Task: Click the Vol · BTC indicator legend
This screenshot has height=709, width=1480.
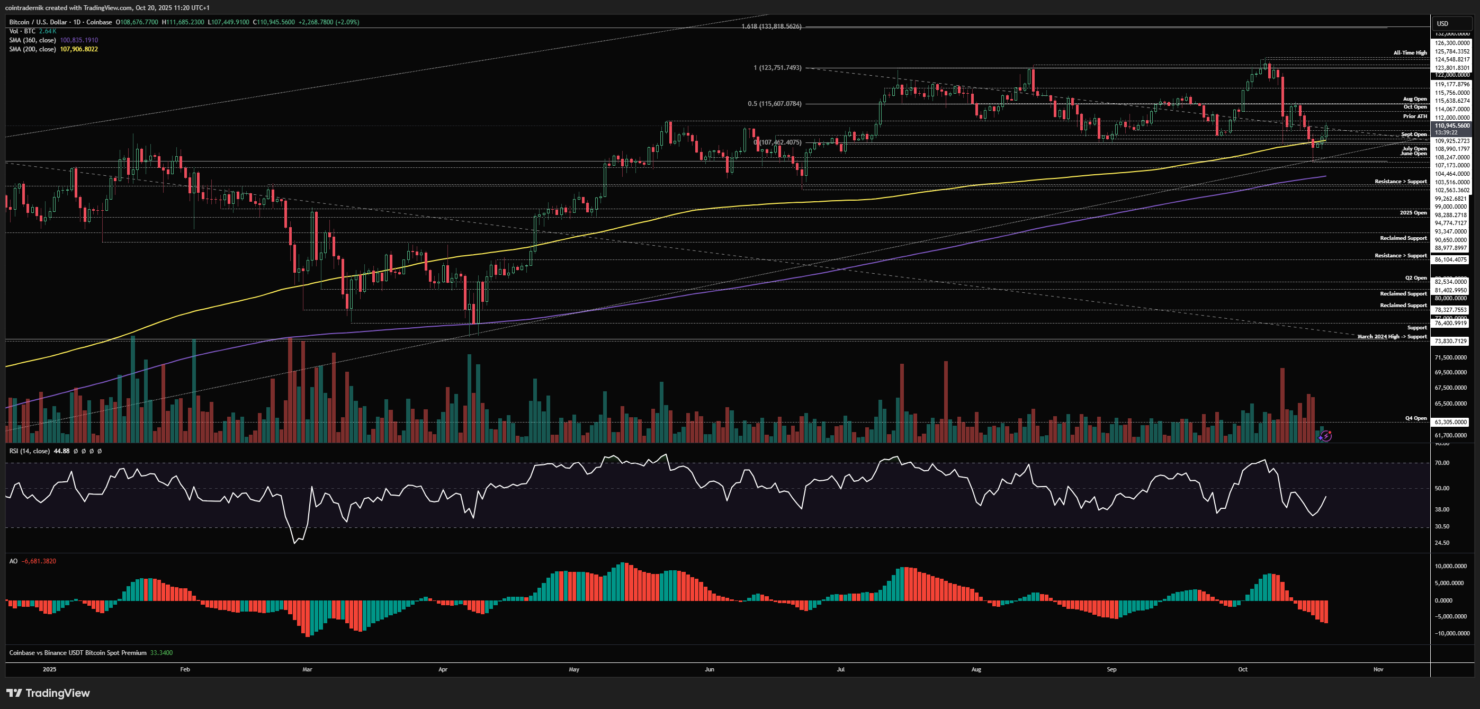Action: click(x=22, y=31)
